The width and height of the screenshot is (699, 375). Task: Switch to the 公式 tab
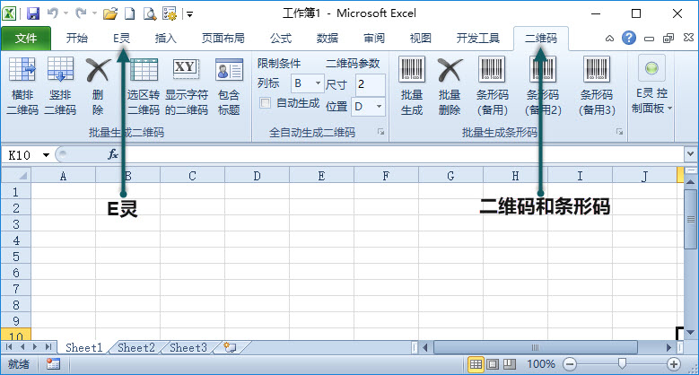pos(281,39)
